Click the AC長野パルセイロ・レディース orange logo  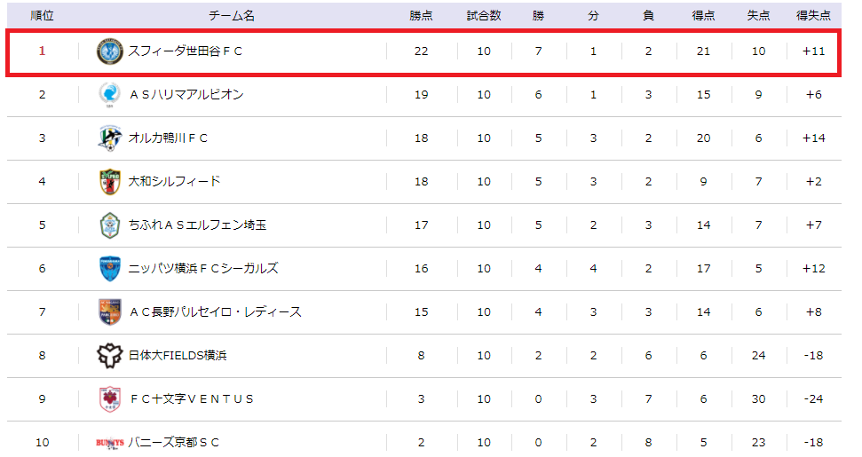click(x=110, y=312)
